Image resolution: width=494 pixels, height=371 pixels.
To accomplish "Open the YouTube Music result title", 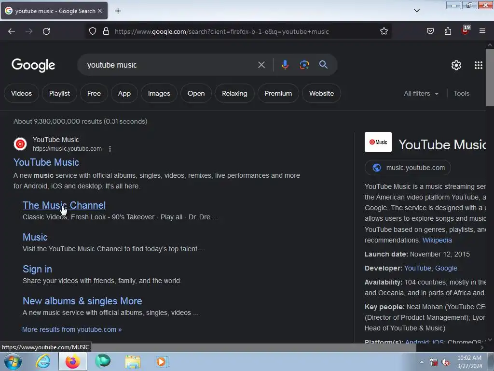I will (x=46, y=162).
